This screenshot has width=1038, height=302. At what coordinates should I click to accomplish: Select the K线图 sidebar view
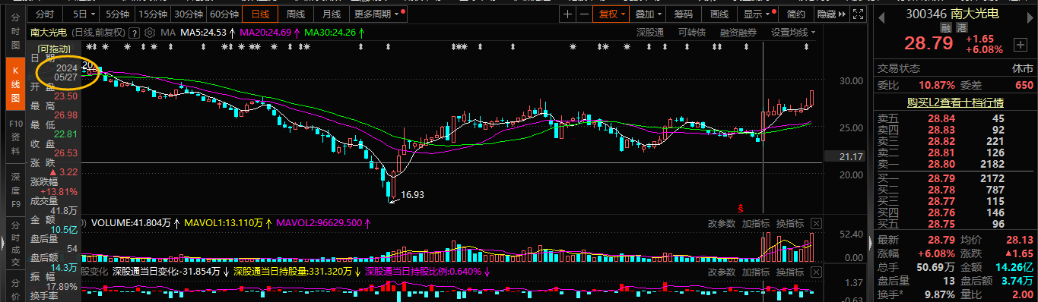(x=14, y=83)
